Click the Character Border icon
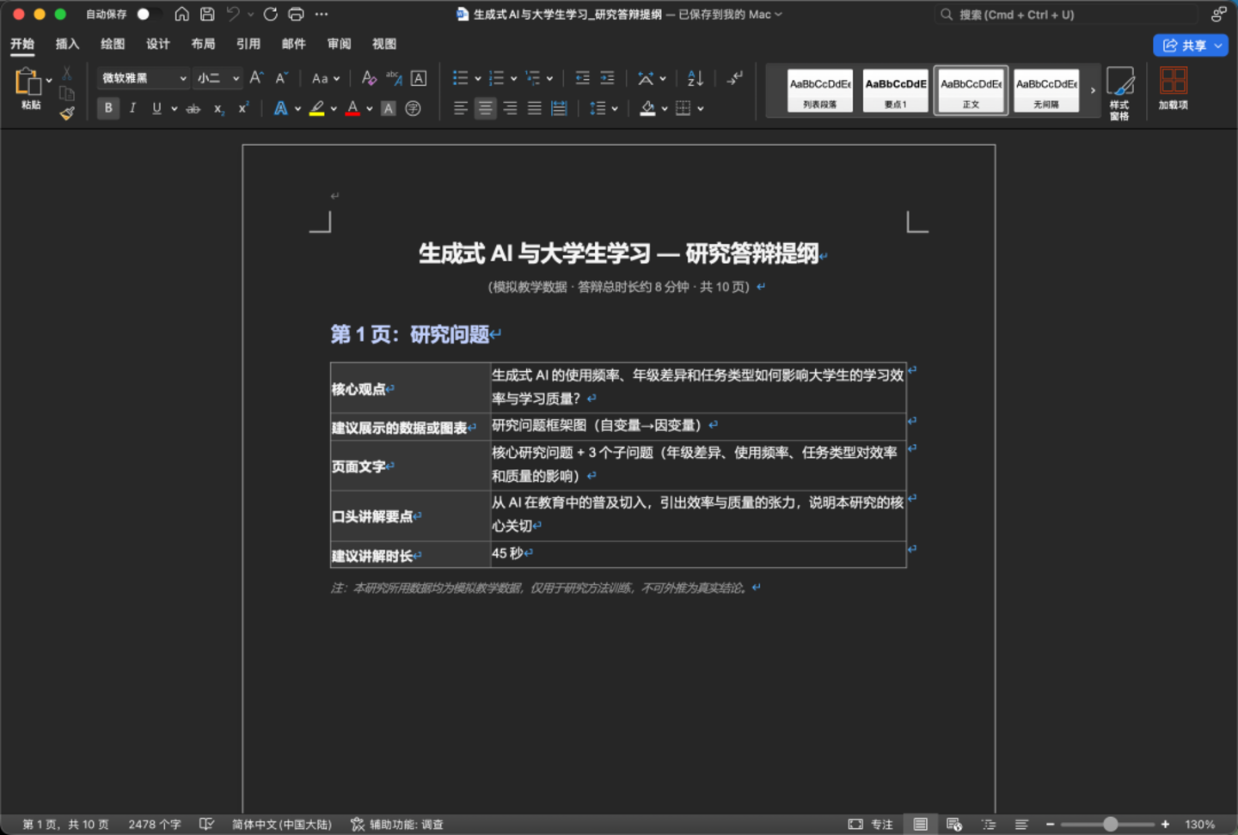 point(419,78)
